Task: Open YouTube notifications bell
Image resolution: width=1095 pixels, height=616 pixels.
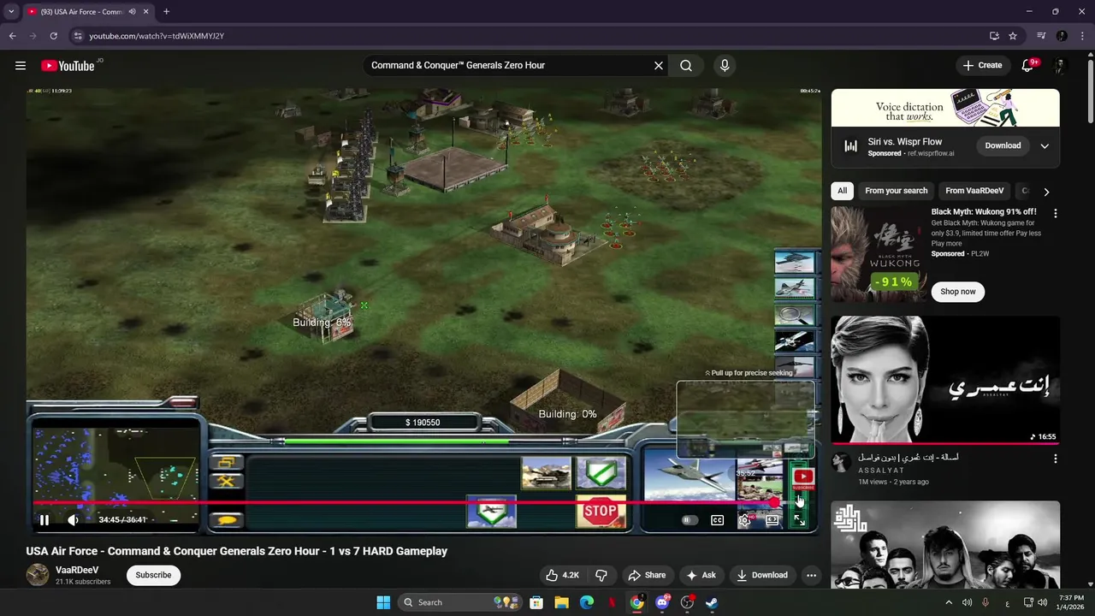Action: point(1028,65)
